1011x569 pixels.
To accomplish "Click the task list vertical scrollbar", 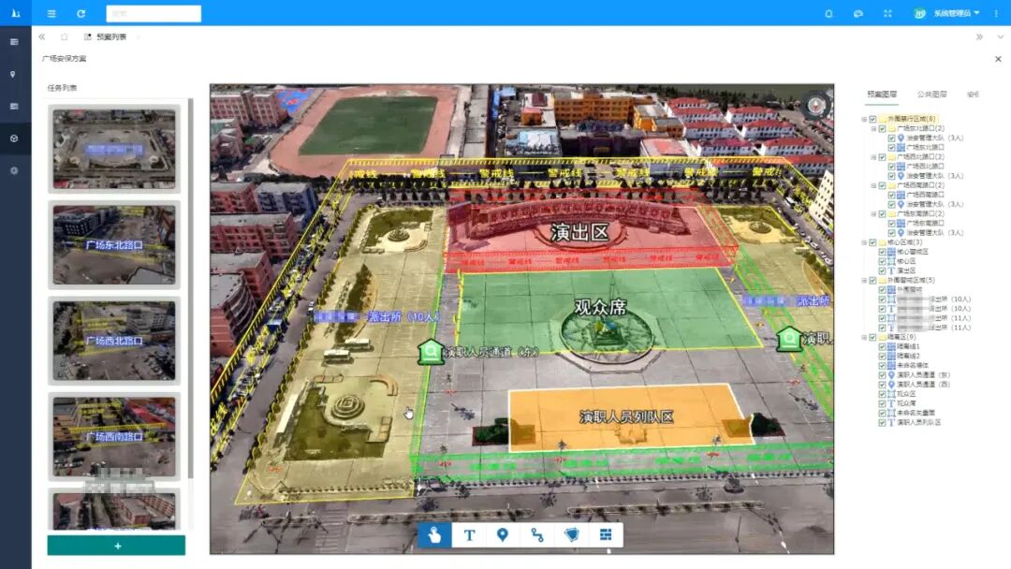I will (x=191, y=288).
